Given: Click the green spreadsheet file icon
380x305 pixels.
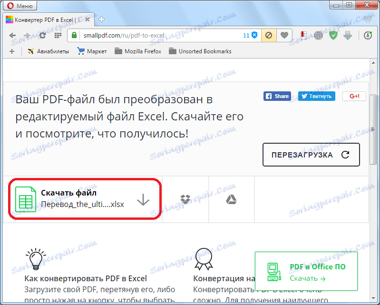Looking at the screenshot, I should [x=26, y=199].
